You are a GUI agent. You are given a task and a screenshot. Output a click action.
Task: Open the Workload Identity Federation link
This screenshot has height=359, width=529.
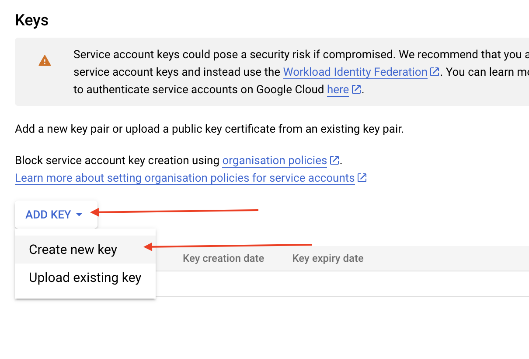click(x=355, y=72)
